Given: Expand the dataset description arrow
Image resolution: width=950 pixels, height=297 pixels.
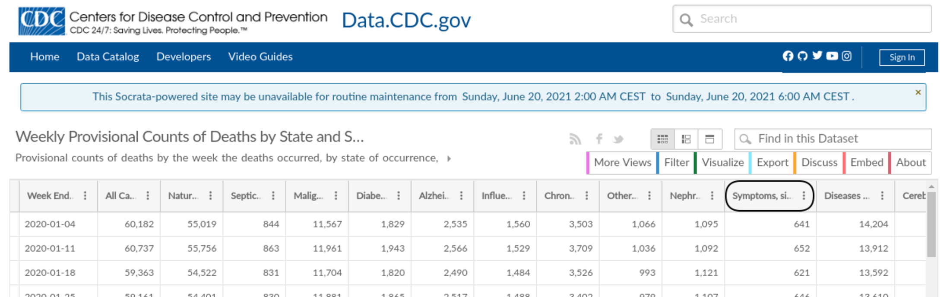Looking at the screenshot, I should [449, 158].
